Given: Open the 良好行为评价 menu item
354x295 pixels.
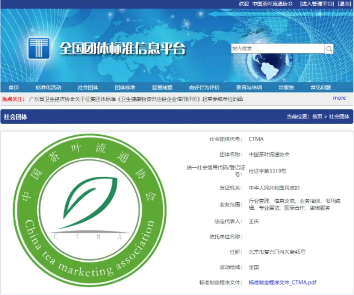Looking at the screenshot, I should click(x=204, y=87).
